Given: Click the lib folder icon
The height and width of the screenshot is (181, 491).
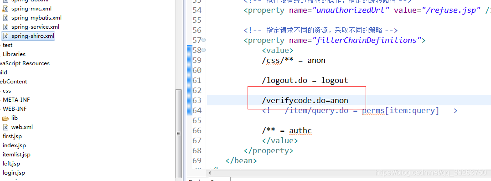Looking at the screenshot, I should pos(5,118).
